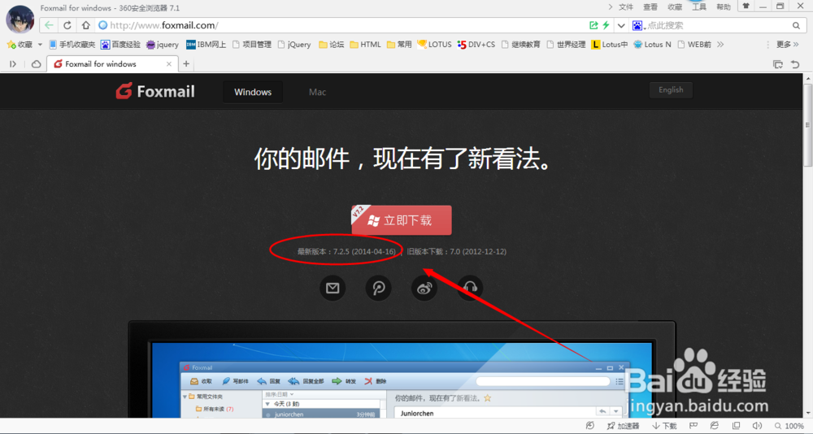This screenshot has width=813, height=434.
Task: Open the Baidu paw search engine selector
Action: coord(638,25)
